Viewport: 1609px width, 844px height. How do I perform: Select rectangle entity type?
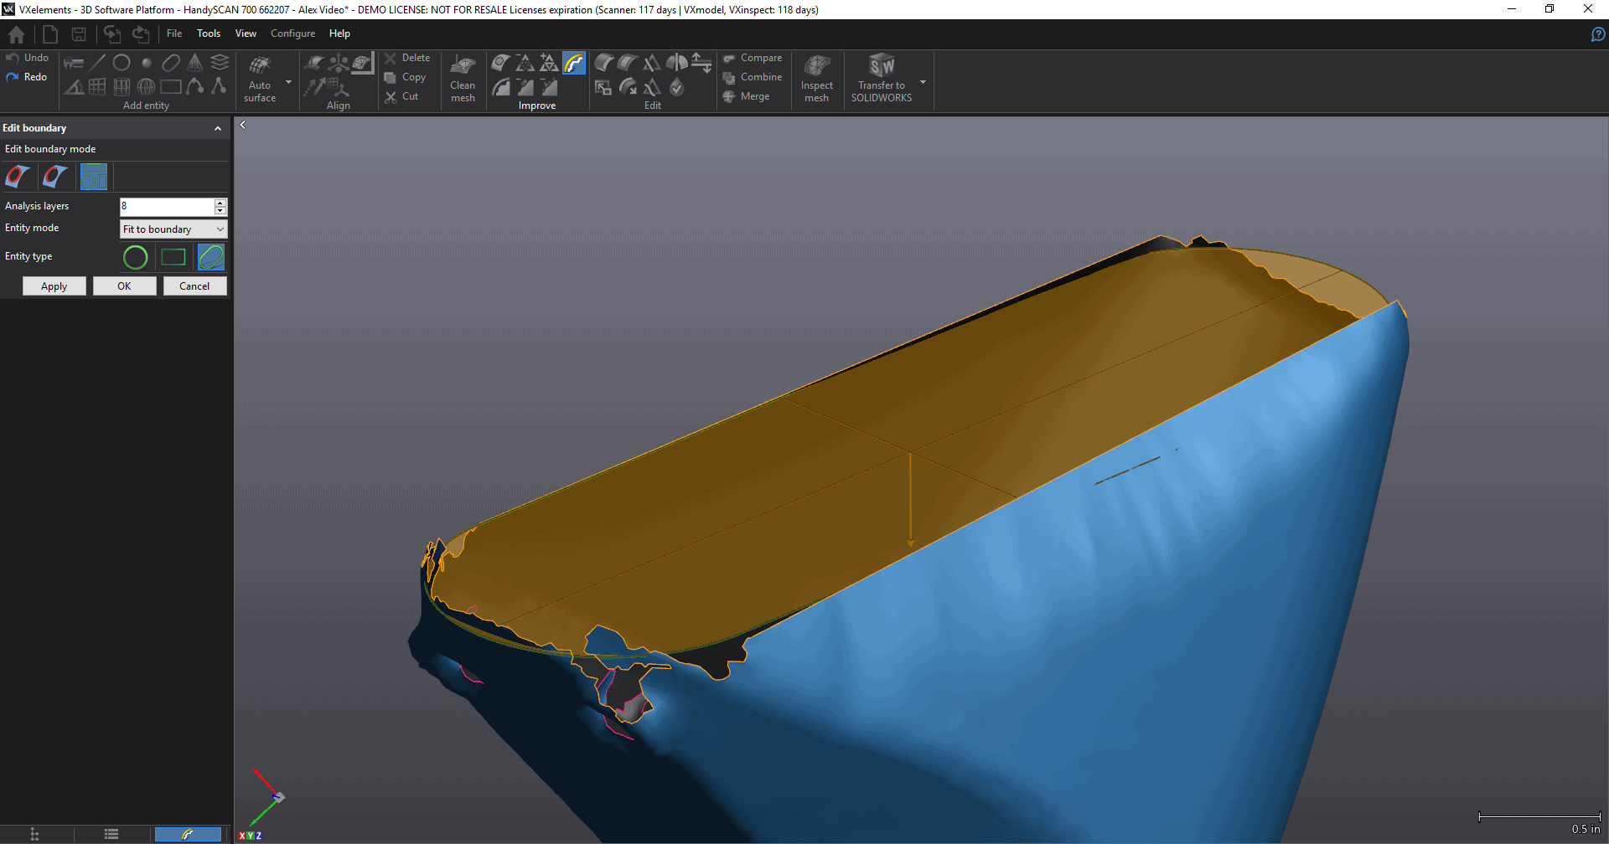(x=173, y=257)
